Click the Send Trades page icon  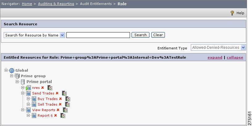pyautogui.click(x=28, y=93)
